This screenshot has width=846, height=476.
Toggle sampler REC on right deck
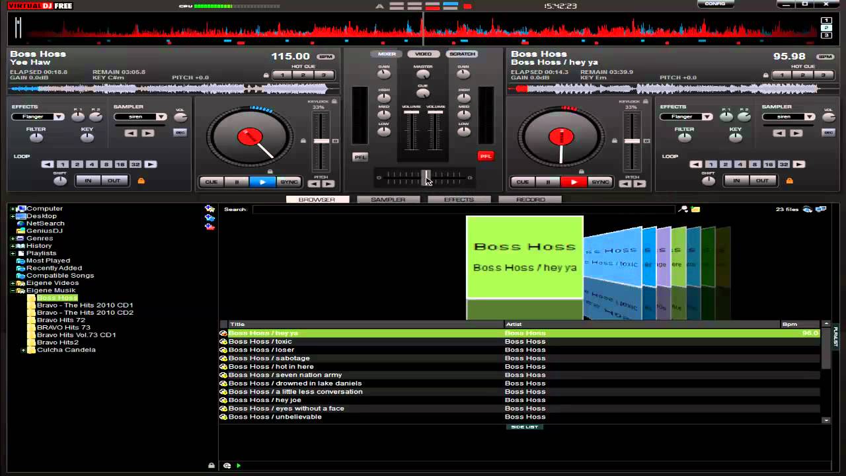828,132
